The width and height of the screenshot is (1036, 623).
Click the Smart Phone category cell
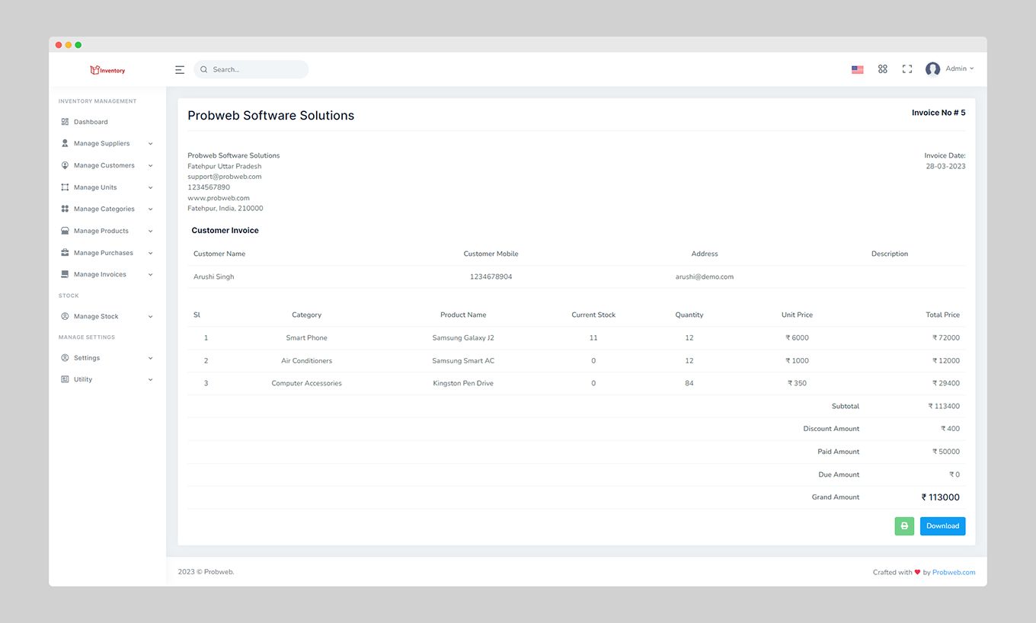(x=307, y=337)
